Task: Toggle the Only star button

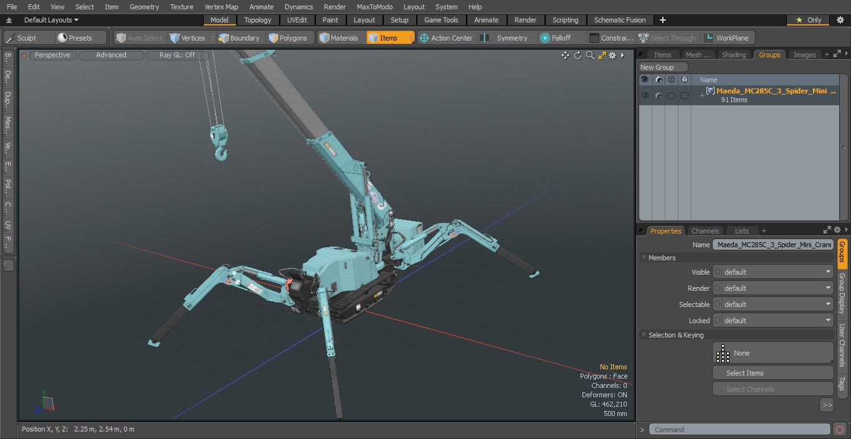Action: 808,20
